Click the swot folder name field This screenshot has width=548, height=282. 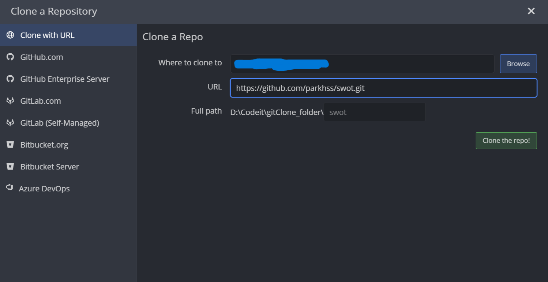tap(375, 112)
